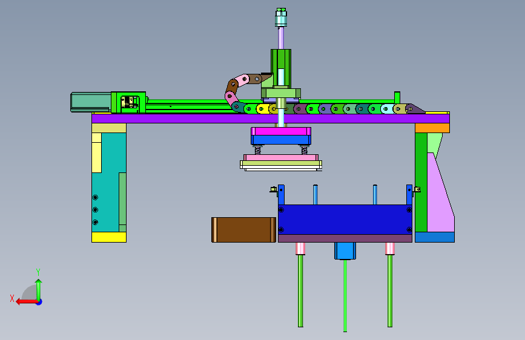Select the lavender piston rod of the cylinder

point(281,38)
